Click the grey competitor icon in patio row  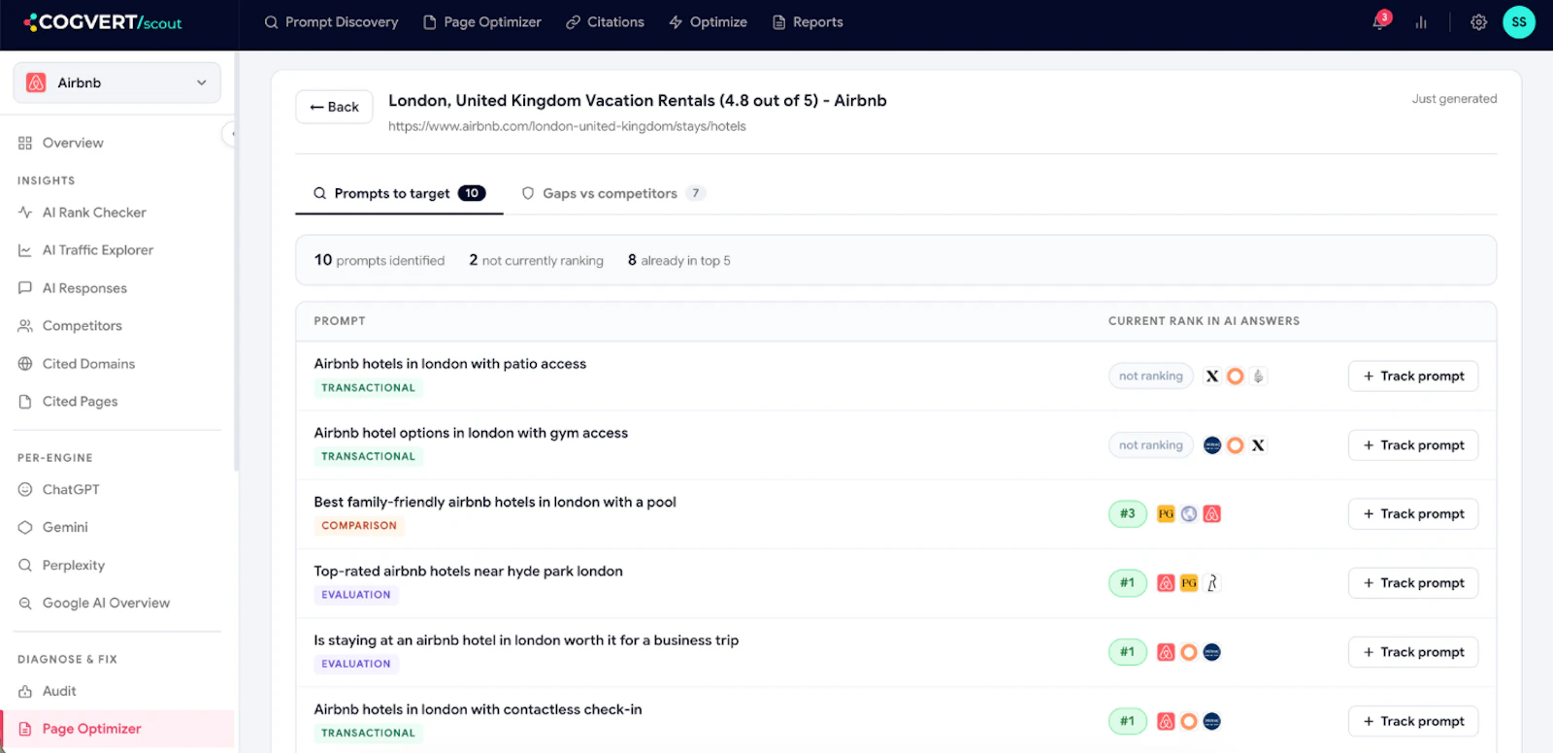1258,376
